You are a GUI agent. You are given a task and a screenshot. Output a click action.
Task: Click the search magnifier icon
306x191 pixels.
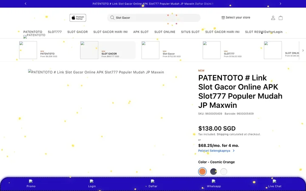tap(112, 17)
